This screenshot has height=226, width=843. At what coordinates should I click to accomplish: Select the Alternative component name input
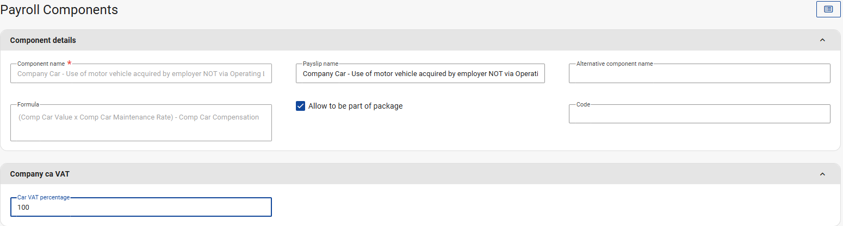[x=699, y=74]
